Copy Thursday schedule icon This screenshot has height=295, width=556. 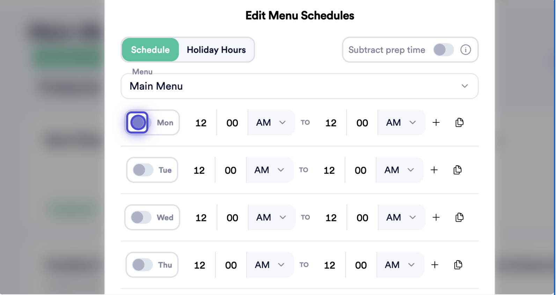(x=458, y=265)
